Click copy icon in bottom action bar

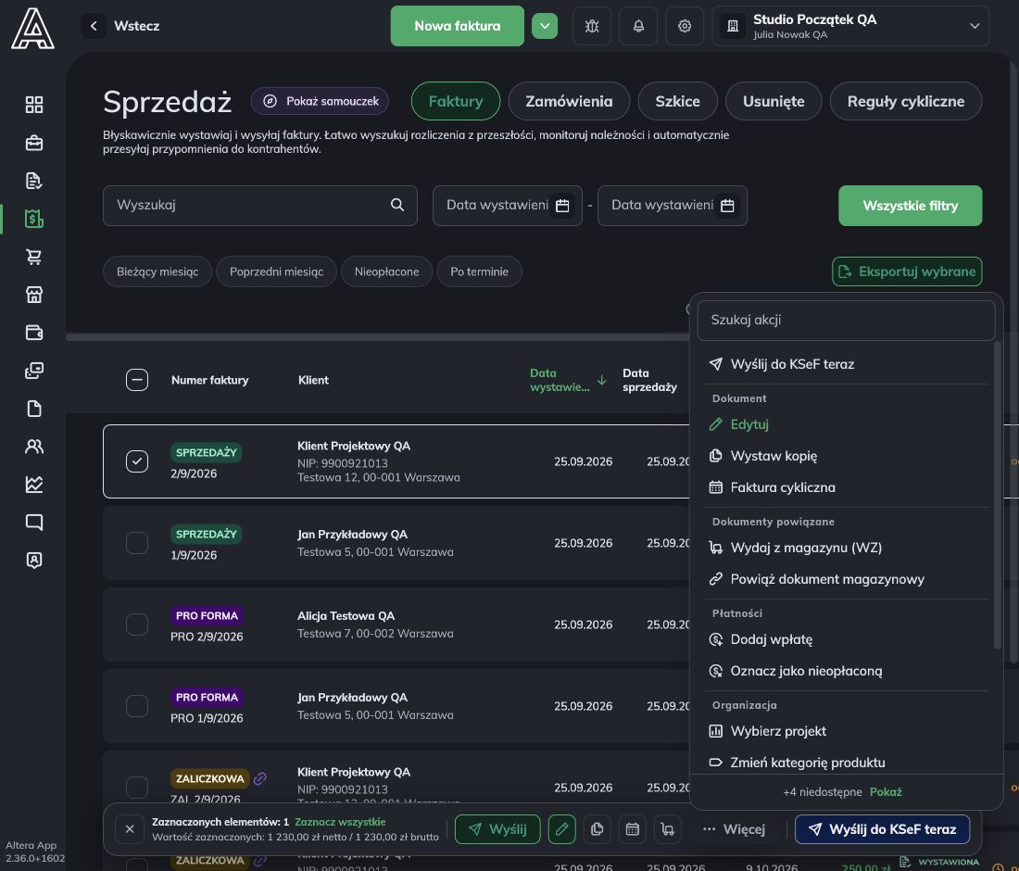coord(597,828)
